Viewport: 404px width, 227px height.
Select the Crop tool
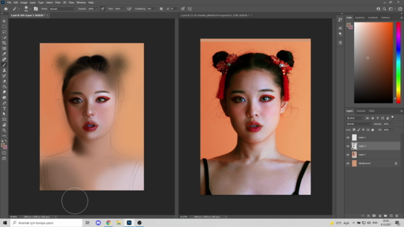click(4, 43)
